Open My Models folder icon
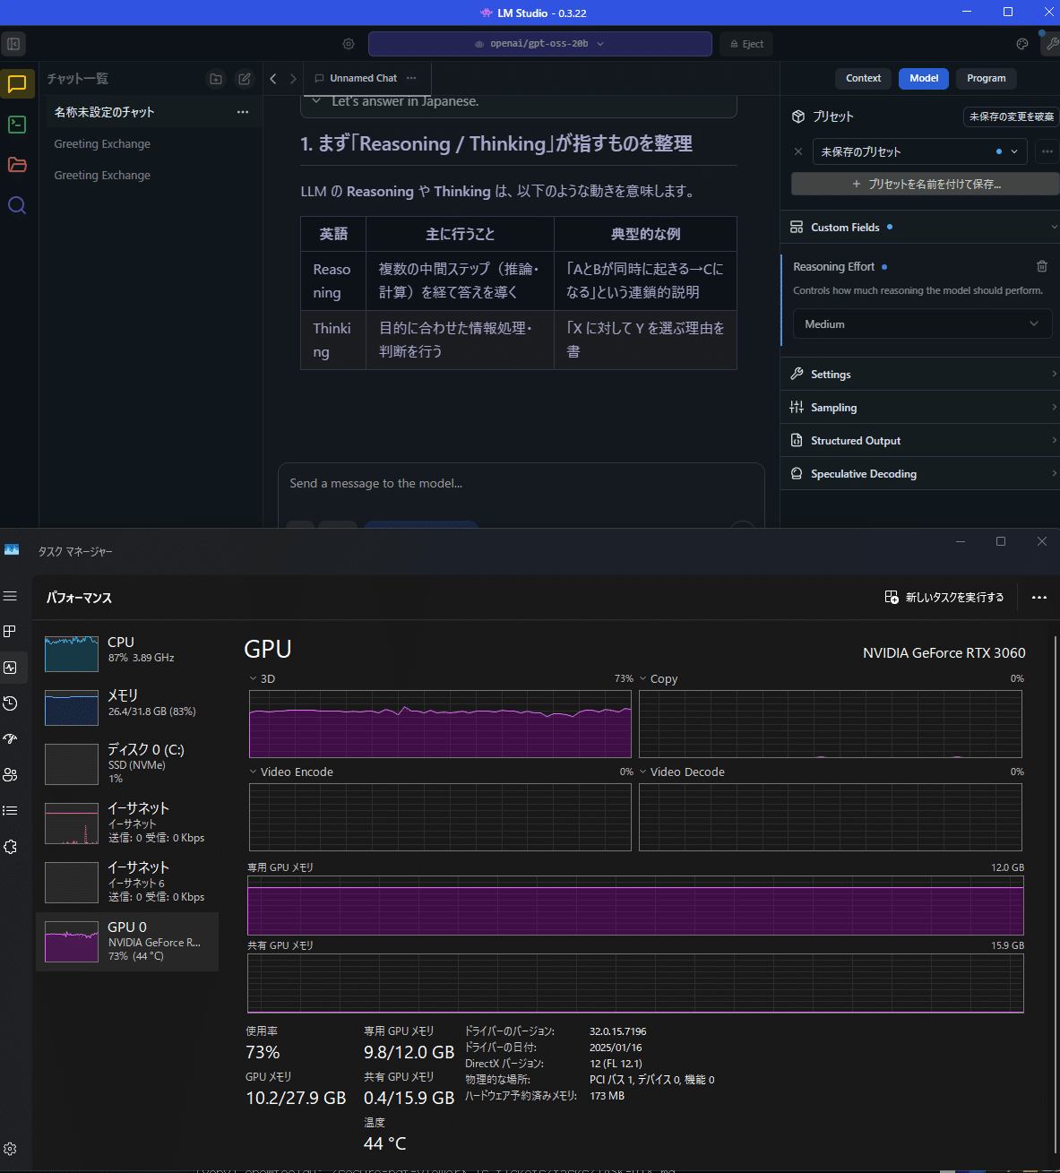Image resolution: width=1060 pixels, height=1173 pixels. pos(17,165)
